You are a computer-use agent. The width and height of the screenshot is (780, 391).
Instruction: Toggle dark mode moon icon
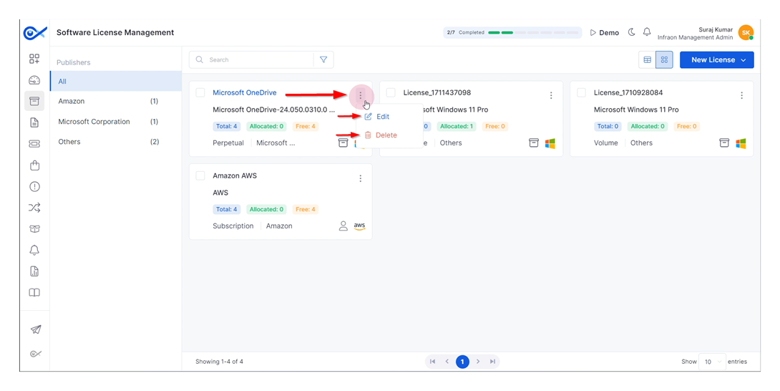(x=631, y=32)
